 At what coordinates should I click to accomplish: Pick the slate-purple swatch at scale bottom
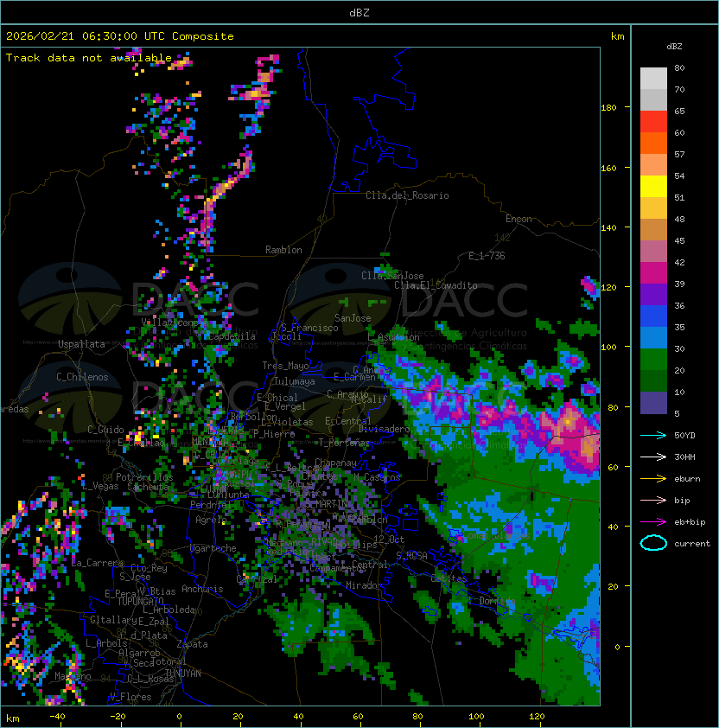pyautogui.click(x=653, y=403)
